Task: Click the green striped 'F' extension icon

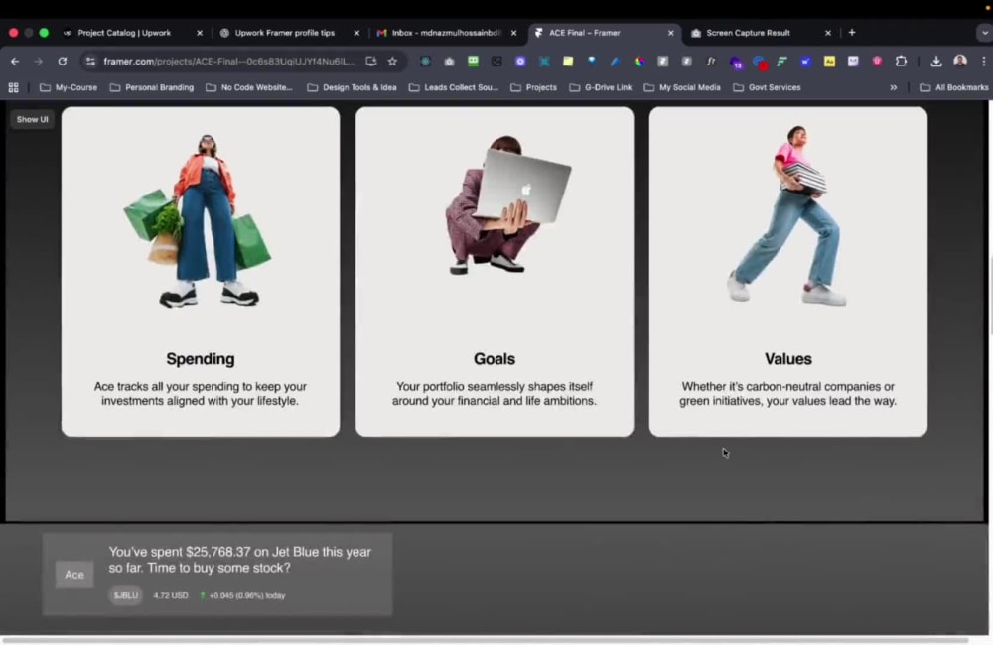Action: pos(782,62)
